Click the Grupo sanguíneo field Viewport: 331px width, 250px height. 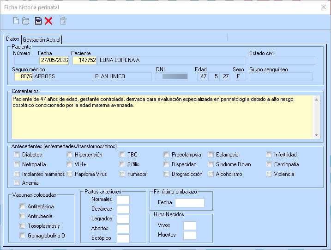(281, 76)
